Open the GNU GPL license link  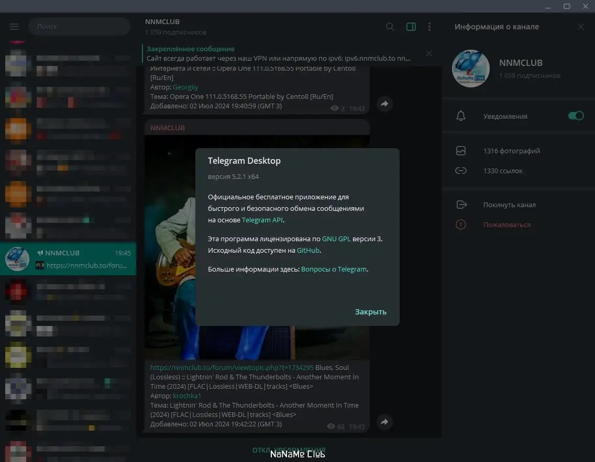[336, 239]
